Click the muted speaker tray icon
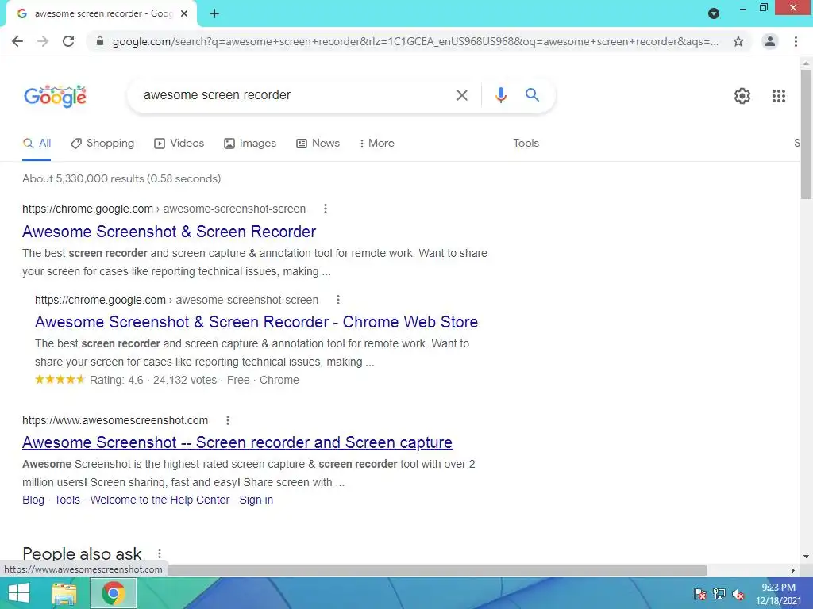 coord(738,594)
